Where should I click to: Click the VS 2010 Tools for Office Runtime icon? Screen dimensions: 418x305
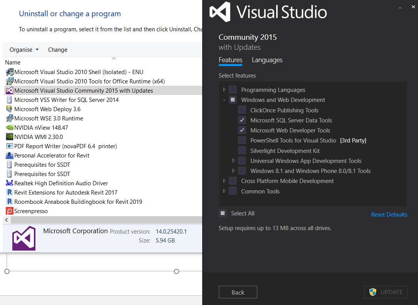(10, 81)
